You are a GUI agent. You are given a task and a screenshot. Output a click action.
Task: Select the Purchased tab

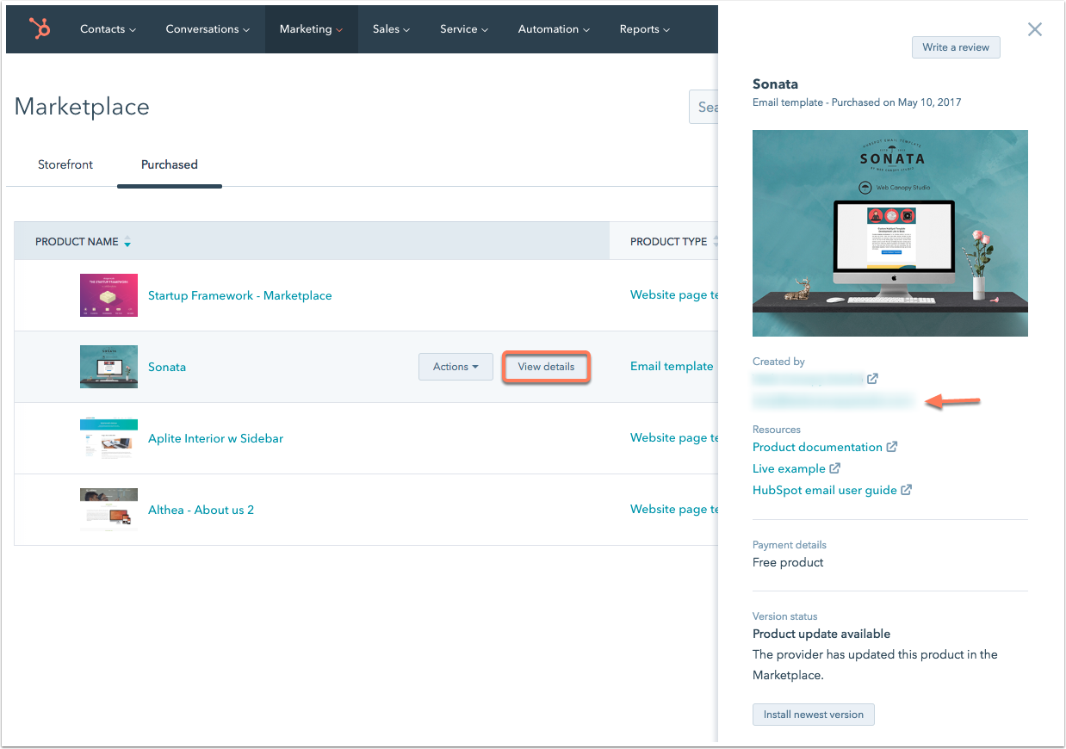pos(170,164)
